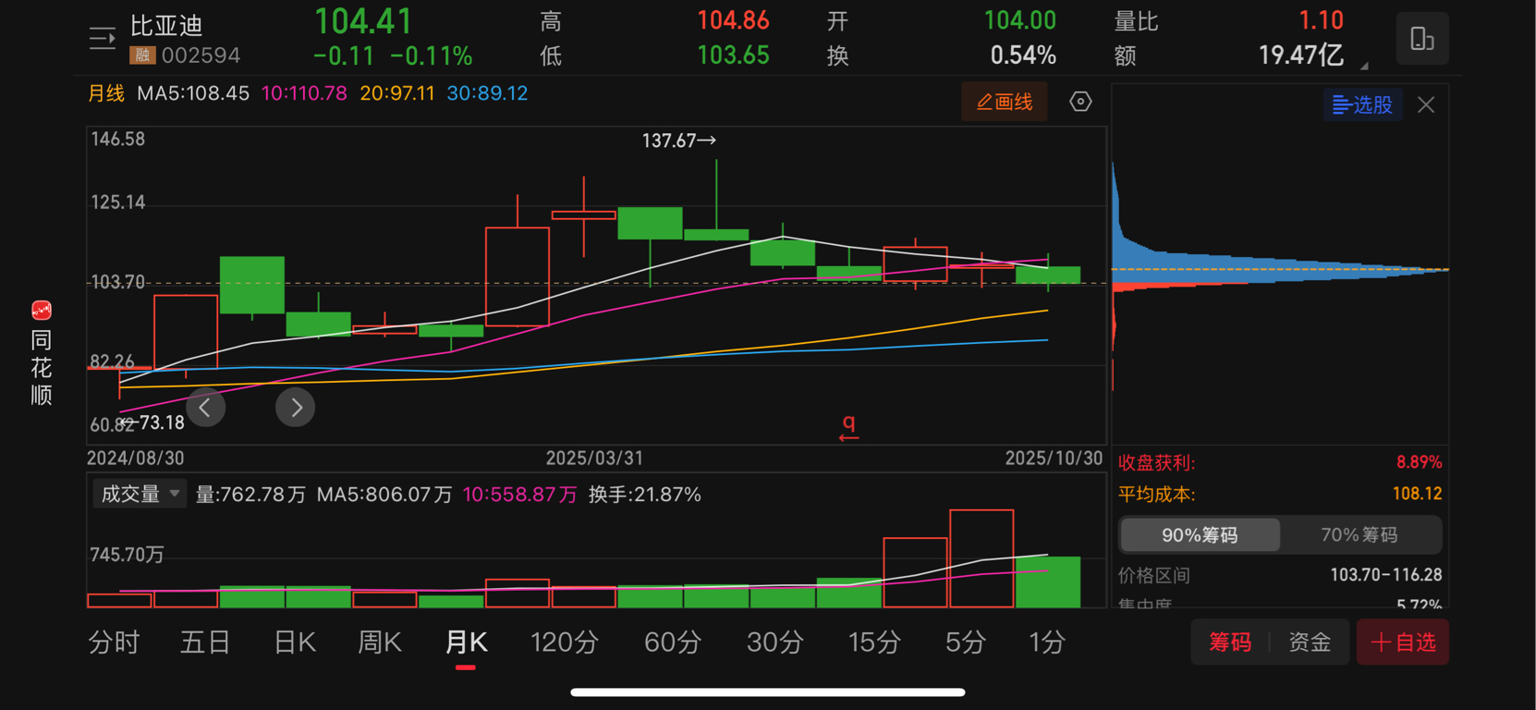This screenshot has width=1536, height=710.
Task: Tap the 20:97.11 moving average value
Action: 397,93
